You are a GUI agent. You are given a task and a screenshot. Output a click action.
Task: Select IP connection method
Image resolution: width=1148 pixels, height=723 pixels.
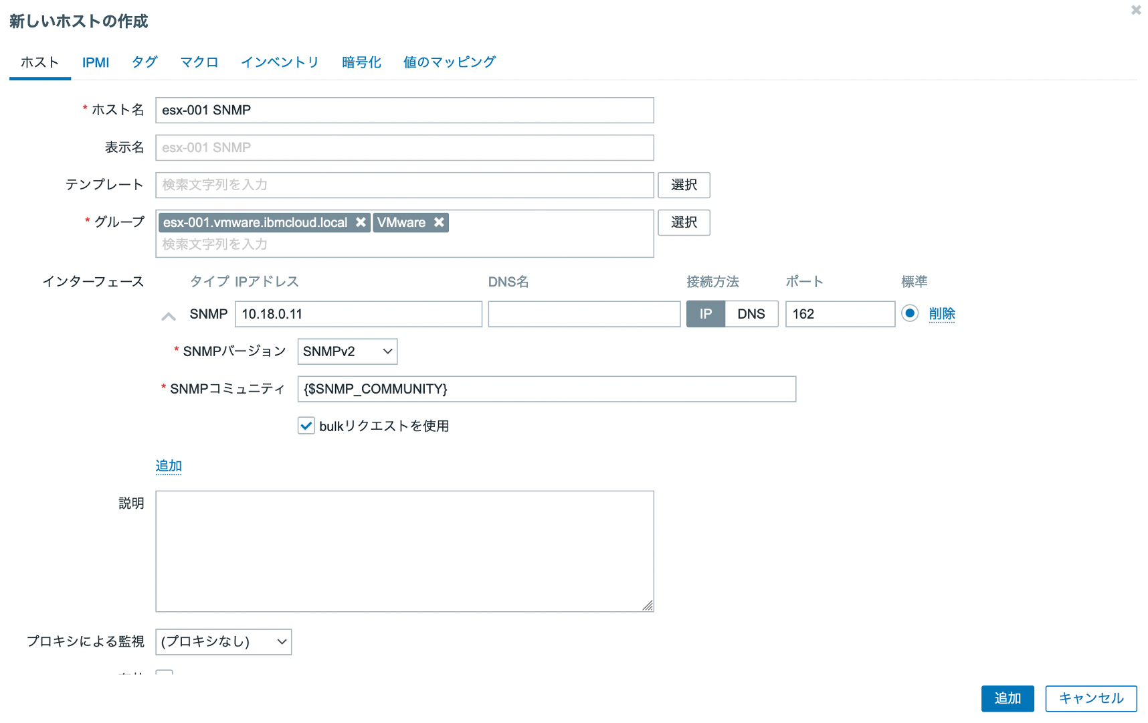(x=706, y=314)
